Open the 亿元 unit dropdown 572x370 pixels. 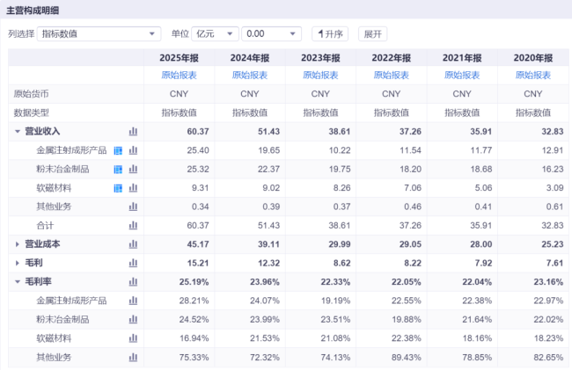(x=215, y=34)
